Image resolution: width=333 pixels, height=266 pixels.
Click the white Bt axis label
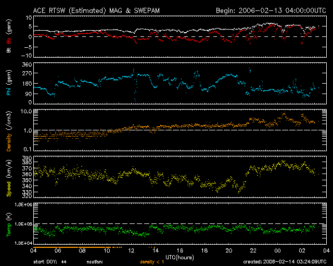click(x=8, y=50)
